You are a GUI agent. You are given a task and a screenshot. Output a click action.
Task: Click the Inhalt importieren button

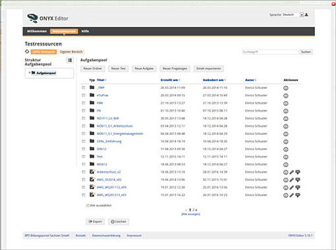(209, 68)
